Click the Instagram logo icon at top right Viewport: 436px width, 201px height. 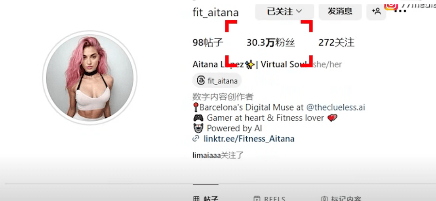click(x=391, y=5)
